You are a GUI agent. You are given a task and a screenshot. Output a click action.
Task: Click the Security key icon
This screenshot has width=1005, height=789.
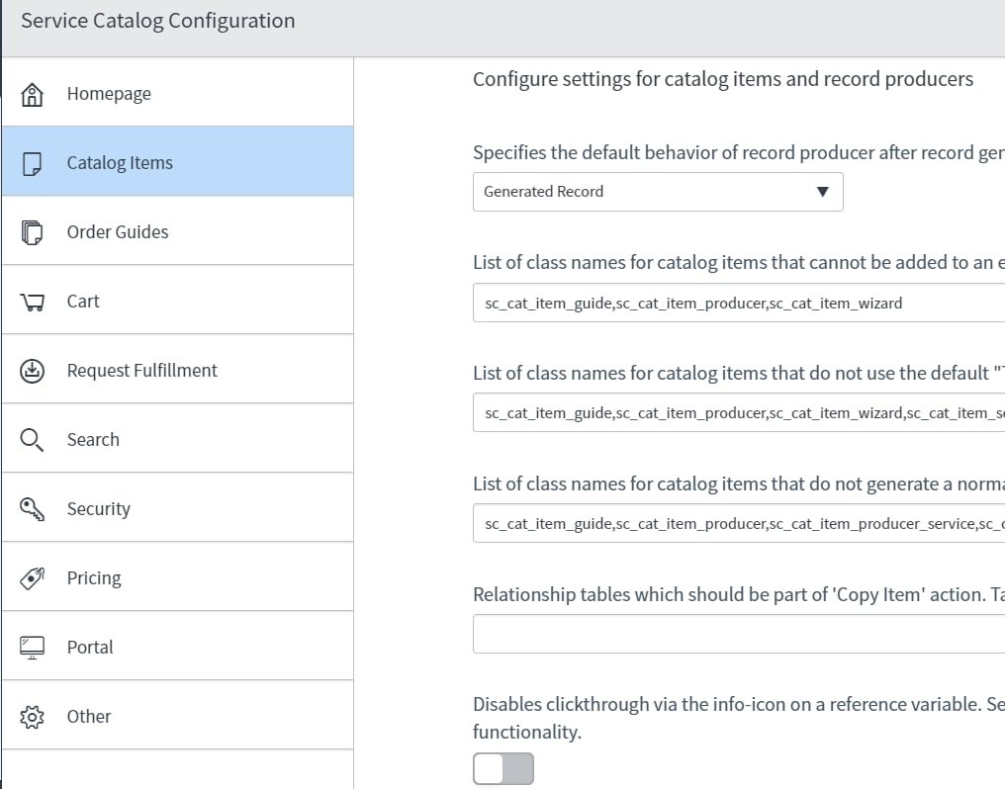coord(34,507)
